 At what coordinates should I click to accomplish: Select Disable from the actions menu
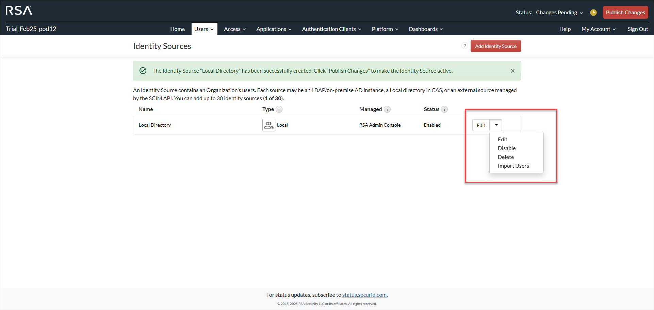pos(507,148)
